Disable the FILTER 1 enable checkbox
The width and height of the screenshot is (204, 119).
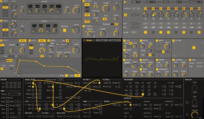[84, 1]
